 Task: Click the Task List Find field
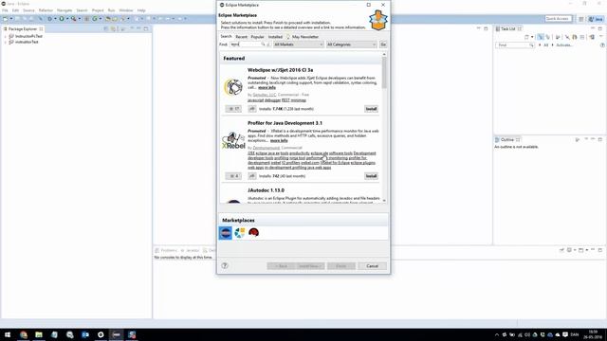point(514,45)
